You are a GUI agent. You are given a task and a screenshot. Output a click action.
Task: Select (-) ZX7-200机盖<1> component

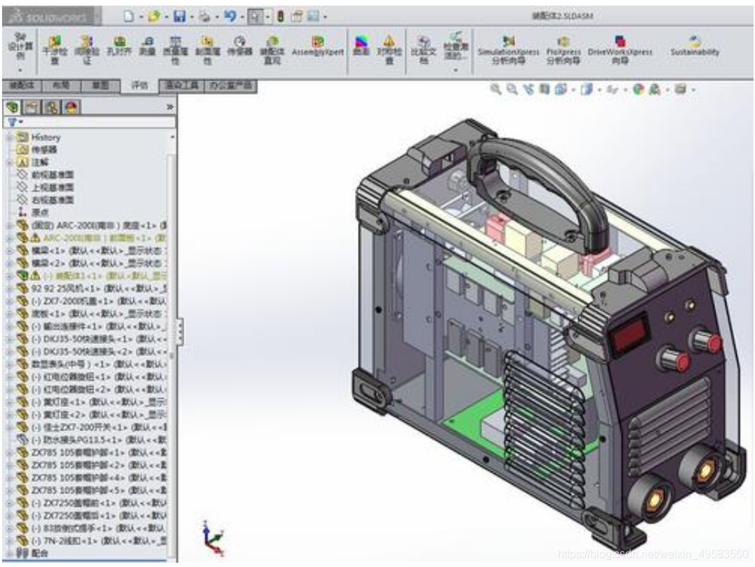91,301
